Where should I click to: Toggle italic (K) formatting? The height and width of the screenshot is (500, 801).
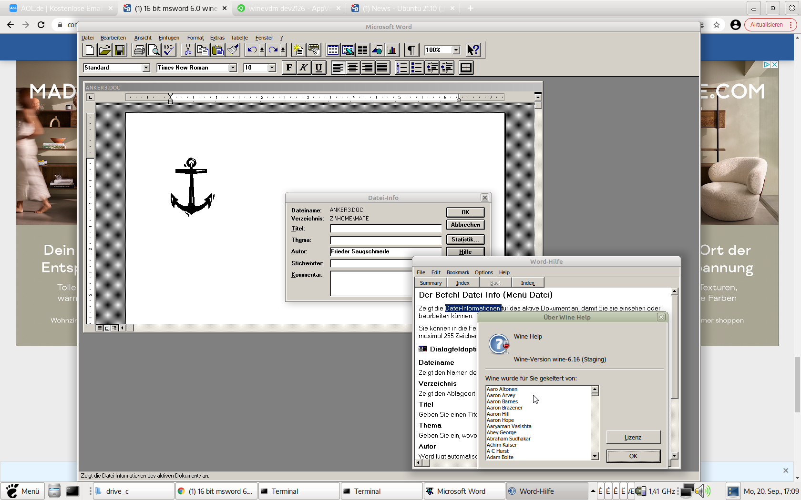tap(304, 68)
